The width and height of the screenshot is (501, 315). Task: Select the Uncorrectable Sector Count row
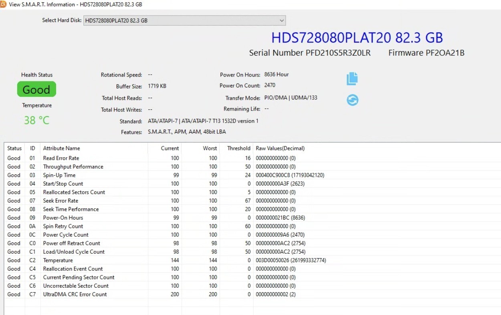coord(253,286)
